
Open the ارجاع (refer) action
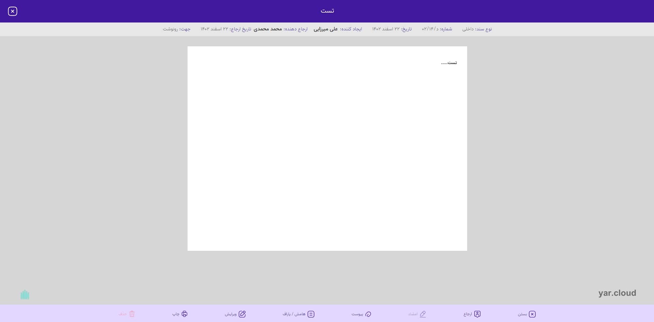[472, 314]
